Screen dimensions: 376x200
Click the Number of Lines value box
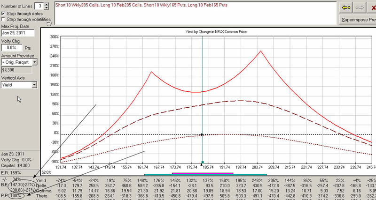[x=39, y=6]
